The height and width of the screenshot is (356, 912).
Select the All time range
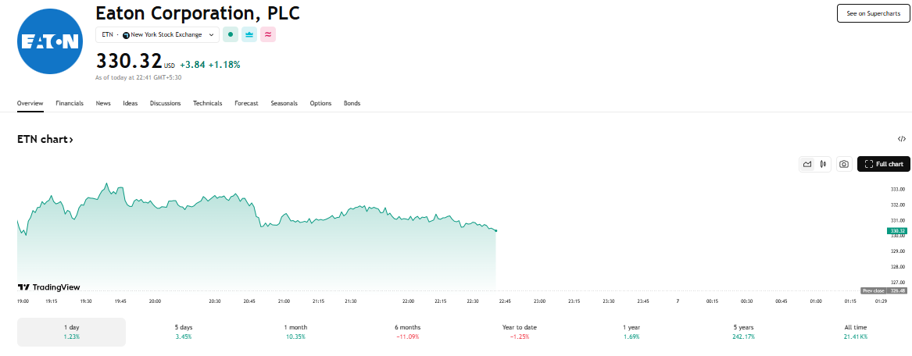pos(856,333)
